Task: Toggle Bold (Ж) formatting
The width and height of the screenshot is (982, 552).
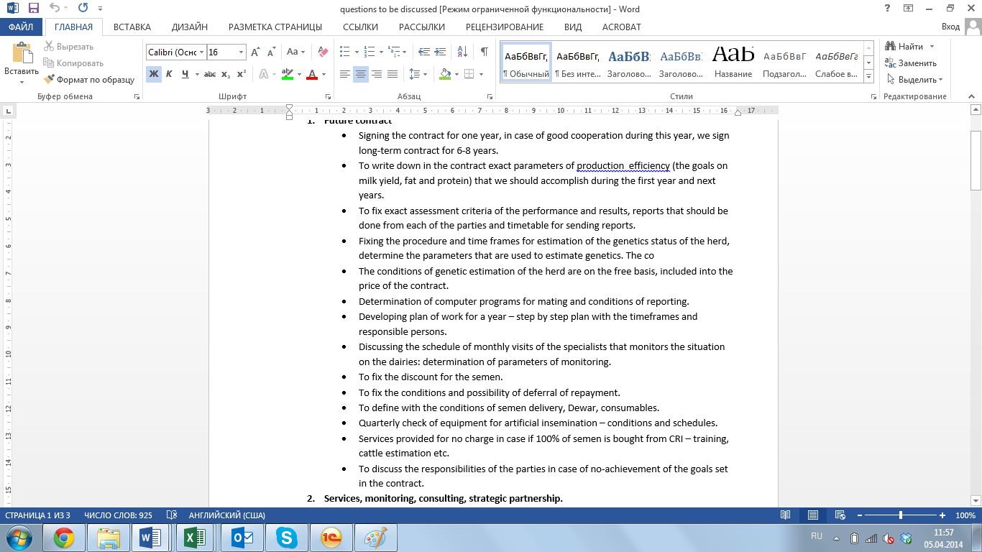Action: (154, 74)
